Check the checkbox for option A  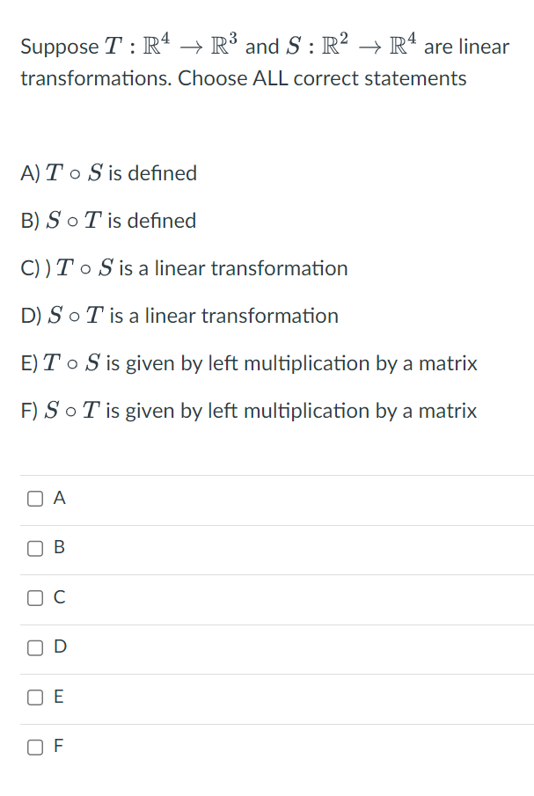[34, 498]
